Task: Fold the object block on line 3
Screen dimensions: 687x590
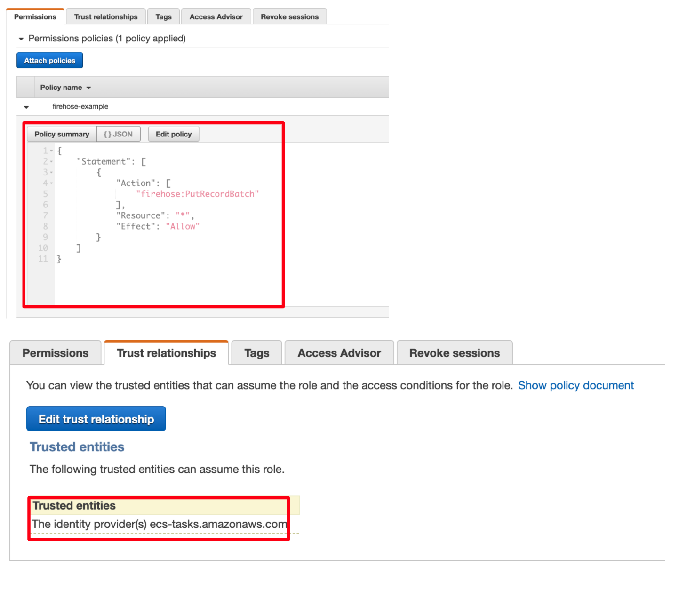Action: pyautogui.click(x=51, y=173)
